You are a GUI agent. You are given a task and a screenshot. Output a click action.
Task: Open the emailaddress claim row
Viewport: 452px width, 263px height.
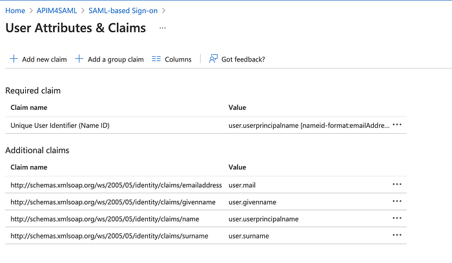[x=206, y=185]
